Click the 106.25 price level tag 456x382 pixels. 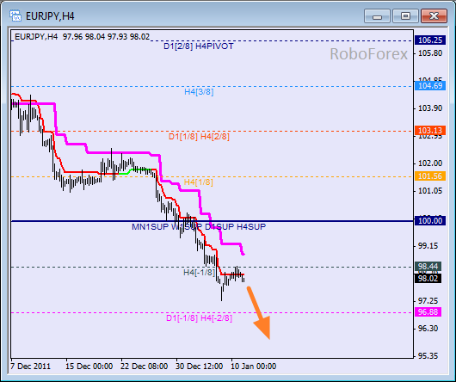click(x=430, y=40)
